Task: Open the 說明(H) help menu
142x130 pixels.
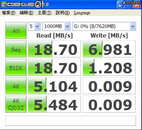Action: click(x=63, y=13)
